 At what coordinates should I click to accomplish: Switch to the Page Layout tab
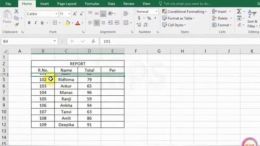point(67,4)
